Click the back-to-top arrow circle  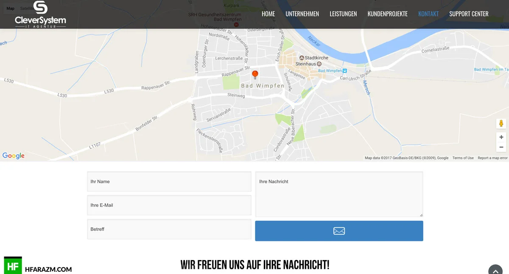495,270
